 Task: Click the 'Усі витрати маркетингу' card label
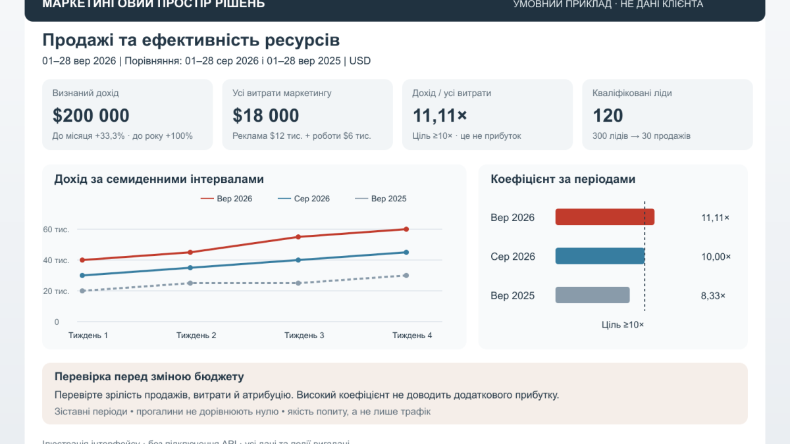tap(282, 93)
